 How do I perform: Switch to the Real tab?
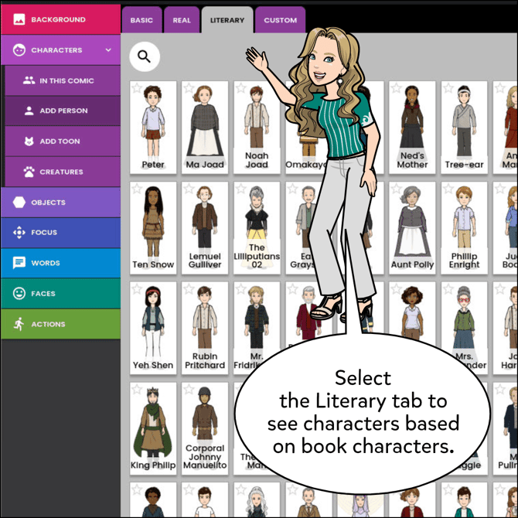182,20
